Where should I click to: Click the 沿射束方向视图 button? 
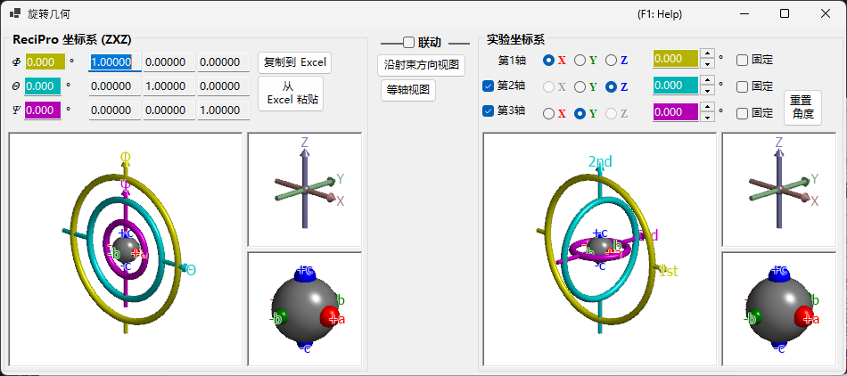[x=421, y=65]
